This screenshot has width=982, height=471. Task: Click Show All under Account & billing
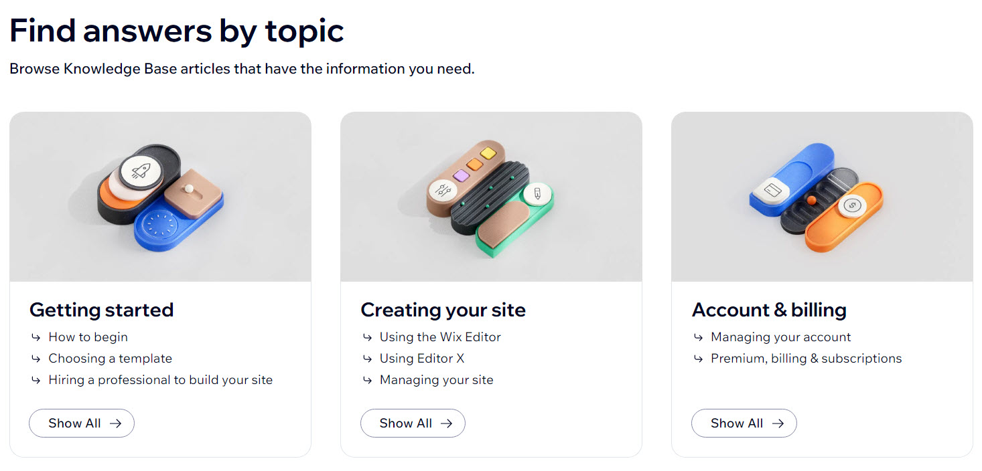click(x=744, y=423)
